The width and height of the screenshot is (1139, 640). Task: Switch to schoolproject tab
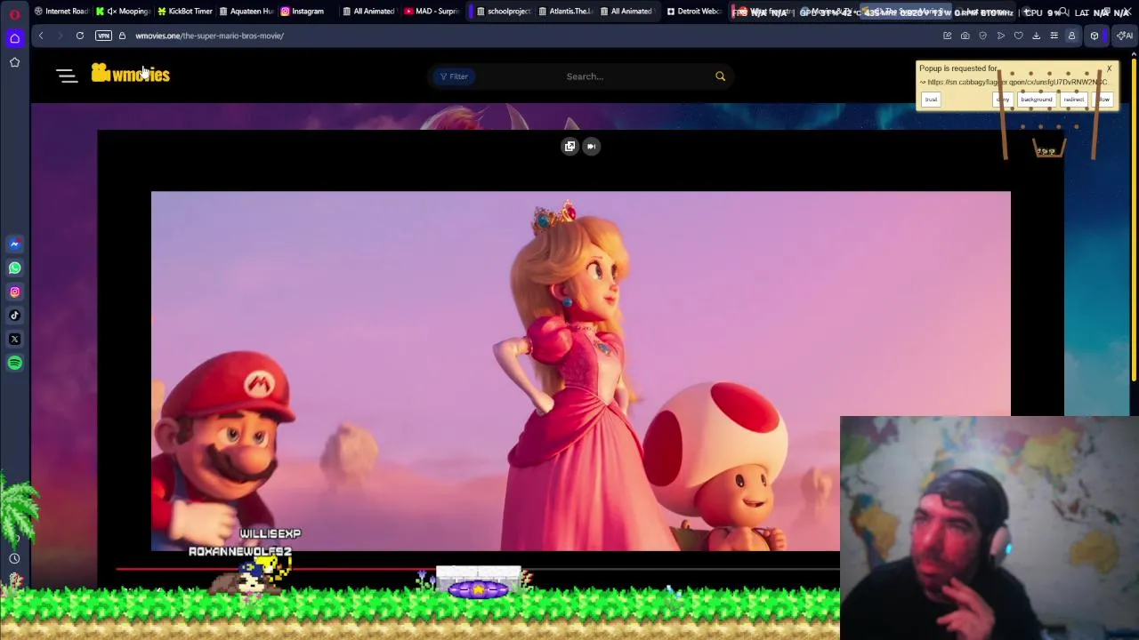(x=504, y=12)
